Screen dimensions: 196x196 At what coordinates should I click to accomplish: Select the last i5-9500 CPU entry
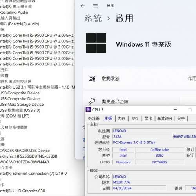pos(37,64)
